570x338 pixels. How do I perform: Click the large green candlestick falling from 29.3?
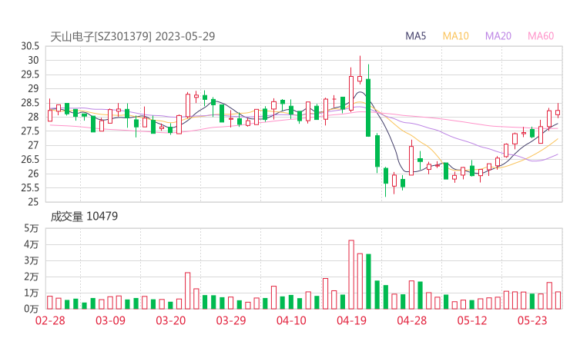click(368, 108)
